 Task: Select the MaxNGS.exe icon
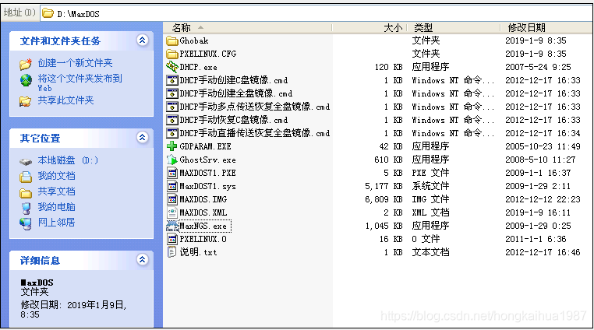coord(172,226)
